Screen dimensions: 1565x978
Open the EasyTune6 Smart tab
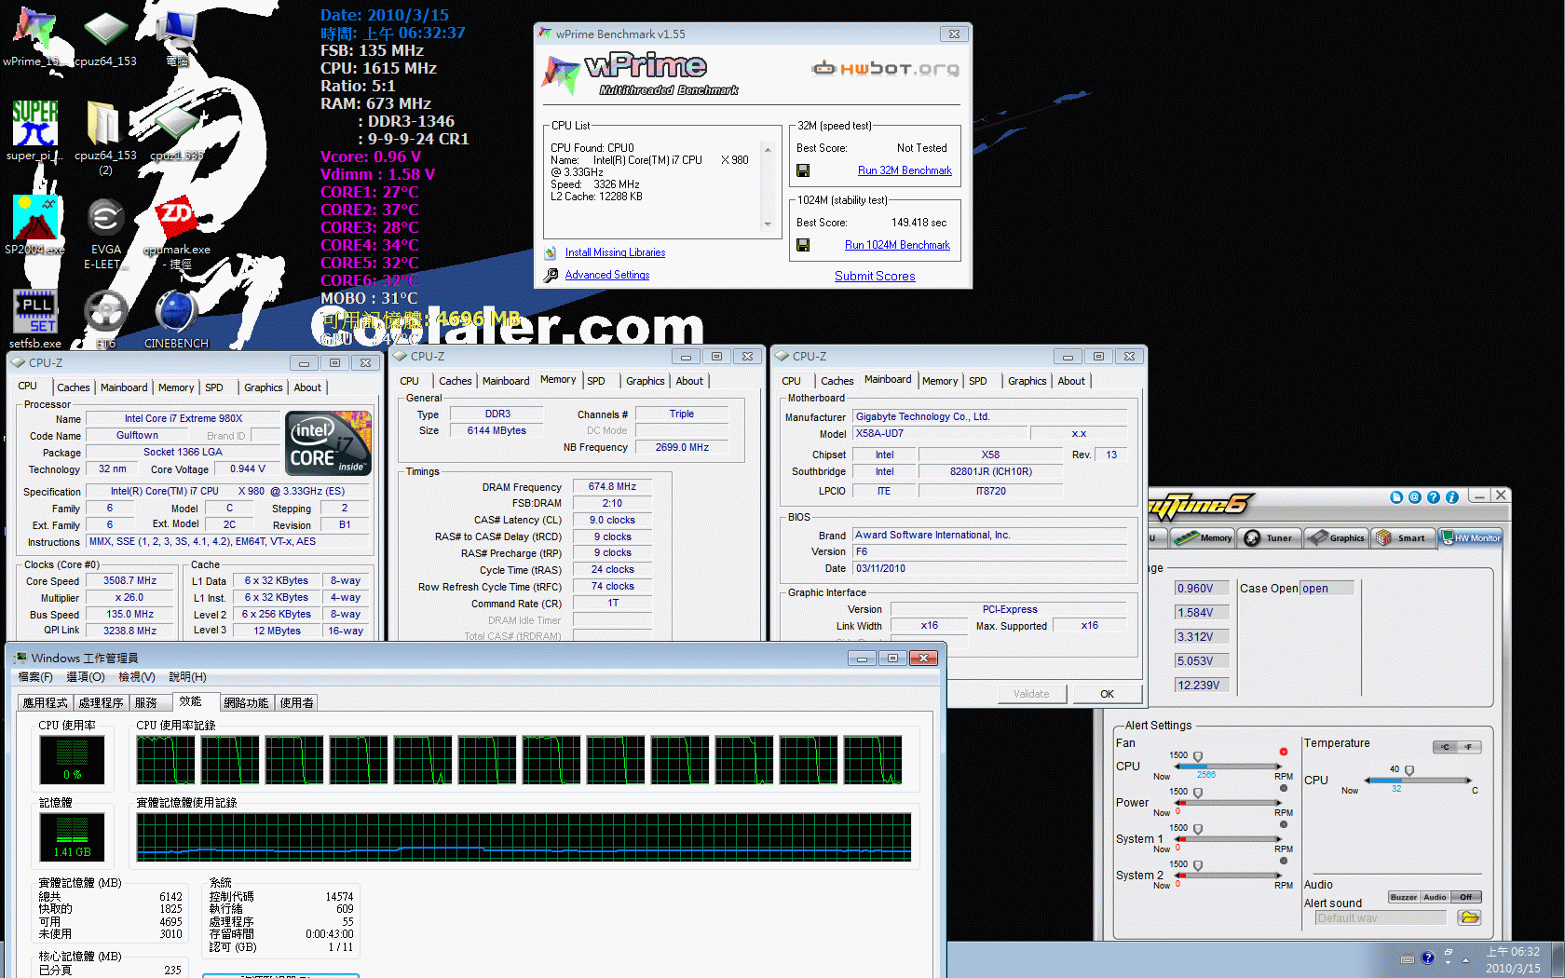coord(1402,537)
